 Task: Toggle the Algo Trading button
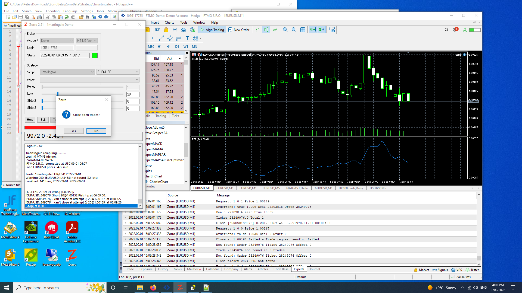pyautogui.click(x=212, y=30)
